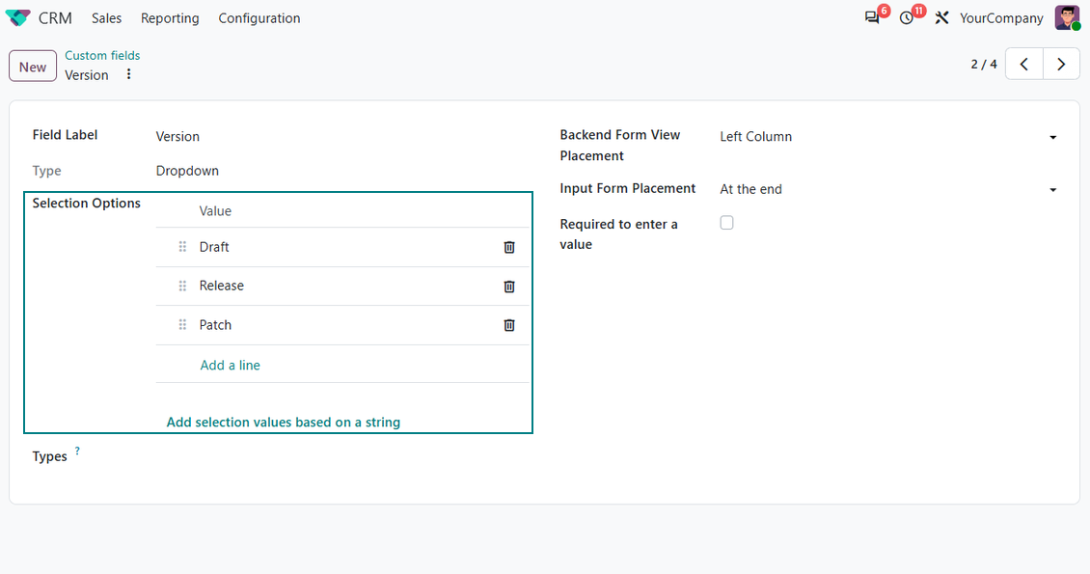Open the Reporting menu
Image resolution: width=1090 pixels, height=574 pixels.
pos(170,18)
